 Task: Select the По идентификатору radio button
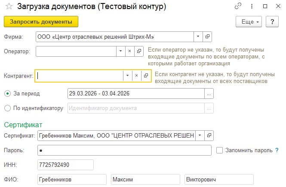tap(7, 108)
